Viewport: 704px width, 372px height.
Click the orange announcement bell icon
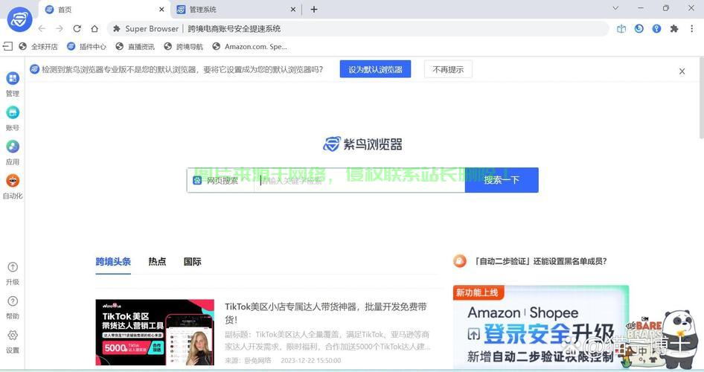click(460, 260)
